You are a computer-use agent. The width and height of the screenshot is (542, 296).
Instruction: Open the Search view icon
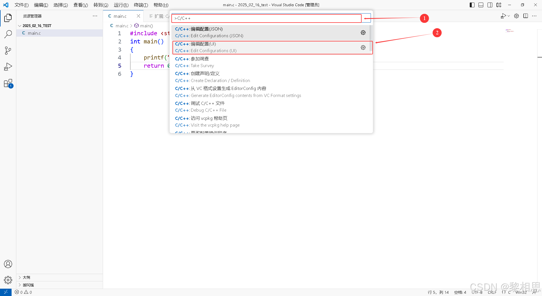click(8, 34)
